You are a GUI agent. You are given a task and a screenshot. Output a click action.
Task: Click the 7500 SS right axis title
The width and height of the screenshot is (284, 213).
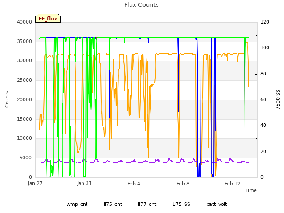pos(278,99)
